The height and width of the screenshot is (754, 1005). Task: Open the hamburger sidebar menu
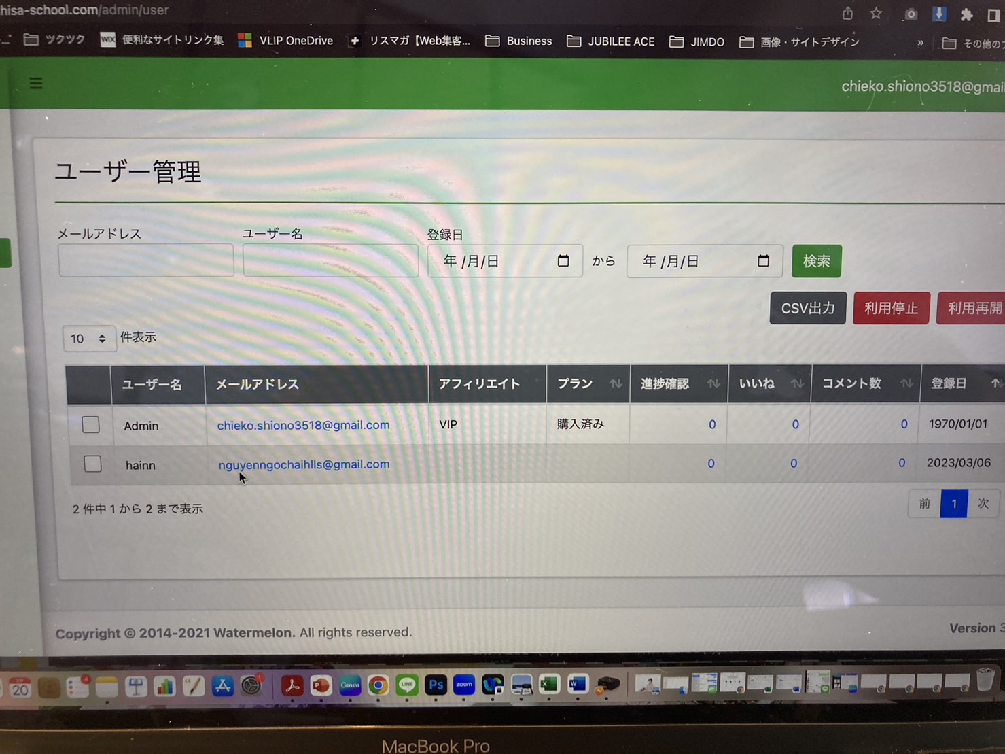point(36,83)
